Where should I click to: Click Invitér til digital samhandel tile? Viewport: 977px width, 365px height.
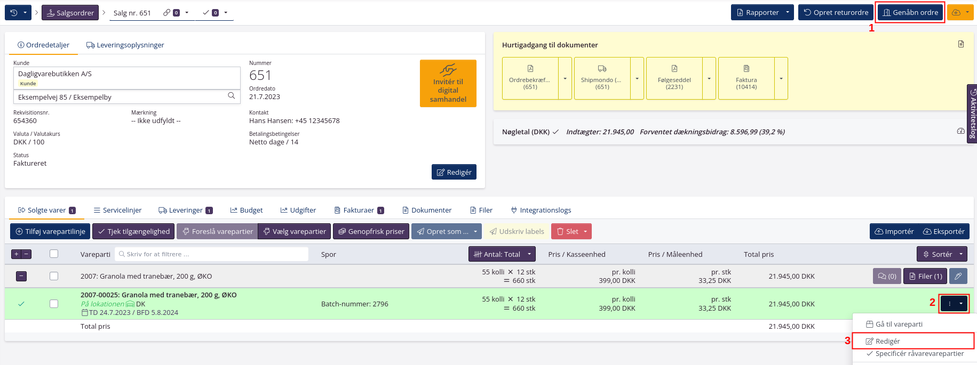(448, 84)
